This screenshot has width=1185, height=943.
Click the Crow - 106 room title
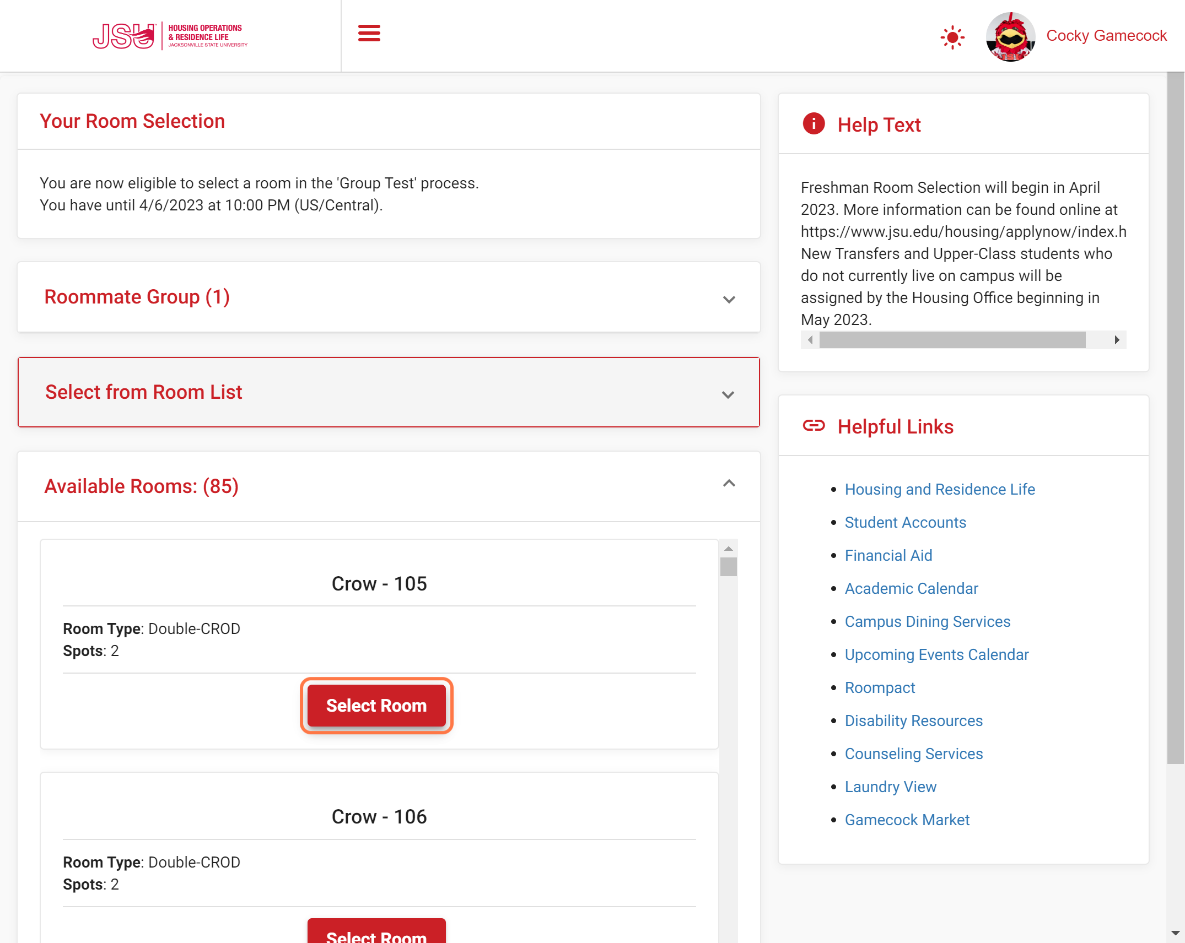click(x=379, y=816)
